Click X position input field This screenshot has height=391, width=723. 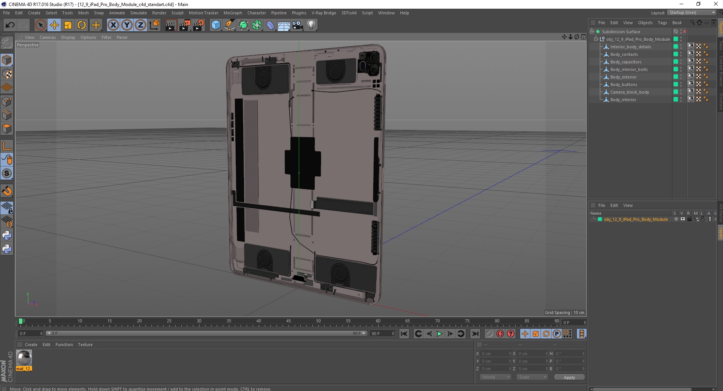click(x=496, y=354)
